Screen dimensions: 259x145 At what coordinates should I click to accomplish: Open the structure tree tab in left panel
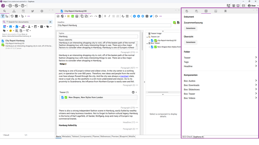tap(14, 11)
